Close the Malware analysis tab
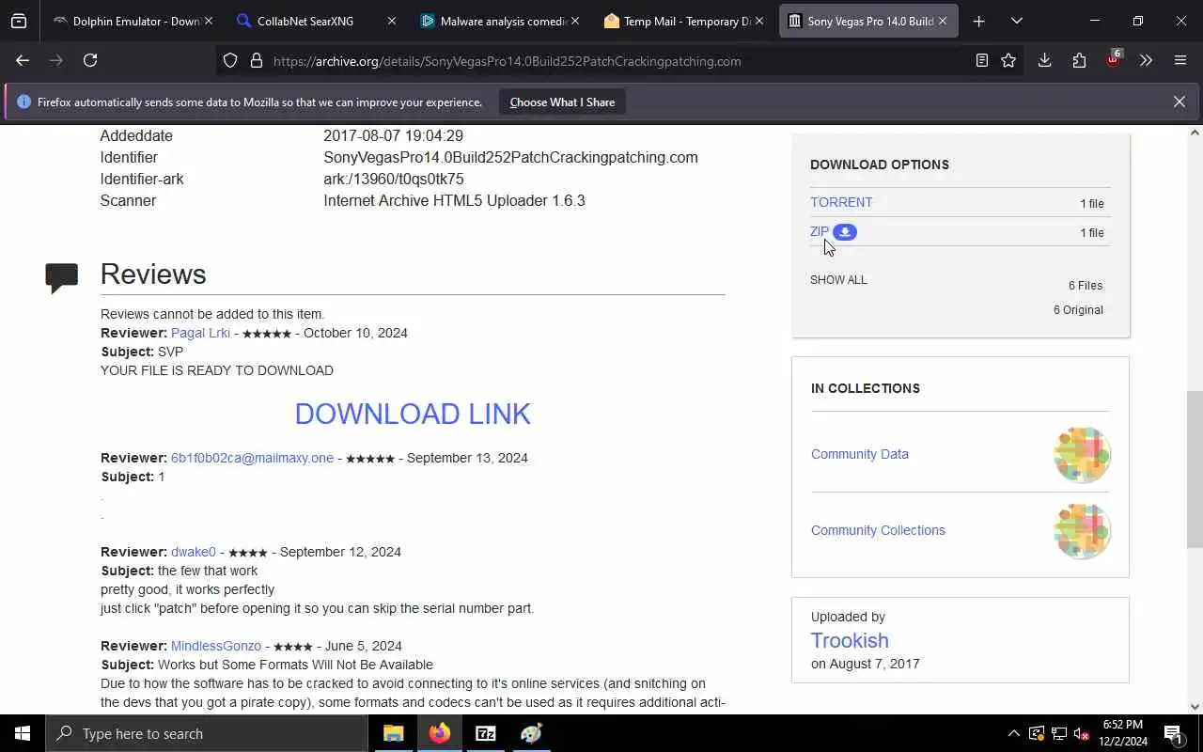Image resolution: width=1203 pixels, height=752 pixels. pyautogui.click(x=575, y=21)
